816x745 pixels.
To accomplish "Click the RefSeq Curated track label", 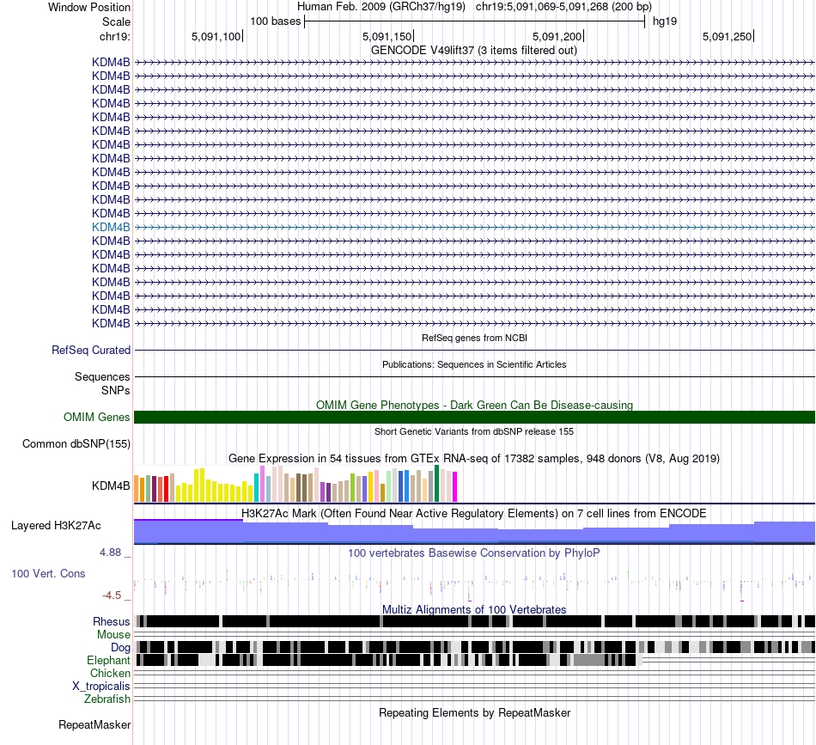I will 90,350.
